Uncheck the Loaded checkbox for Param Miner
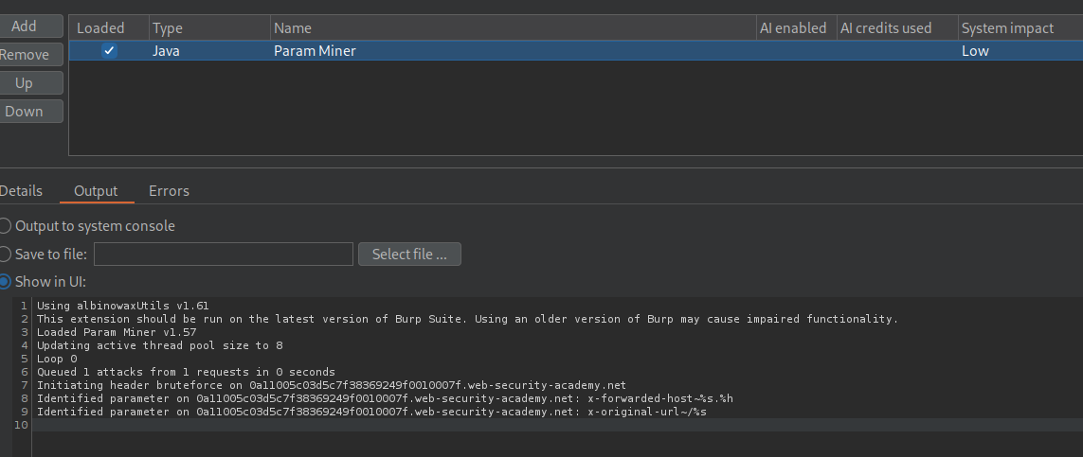 (x=109, y=51)
